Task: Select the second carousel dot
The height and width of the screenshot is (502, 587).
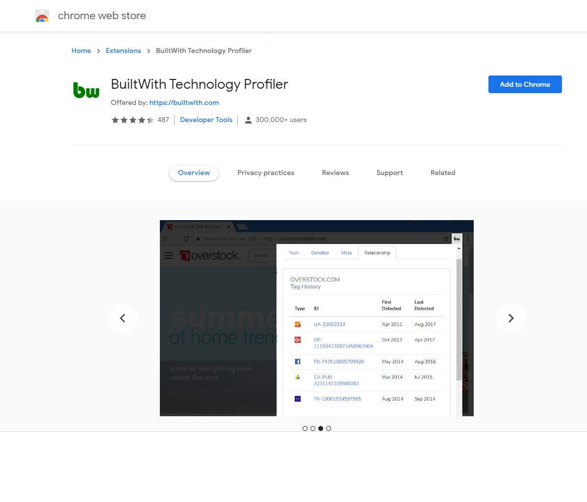Action: (x=312, y=428)
